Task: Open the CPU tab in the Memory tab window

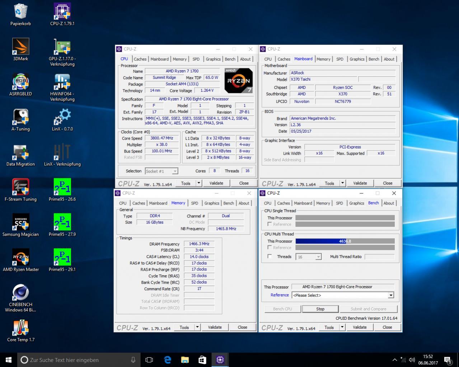Action: click(x=123, y=203)
